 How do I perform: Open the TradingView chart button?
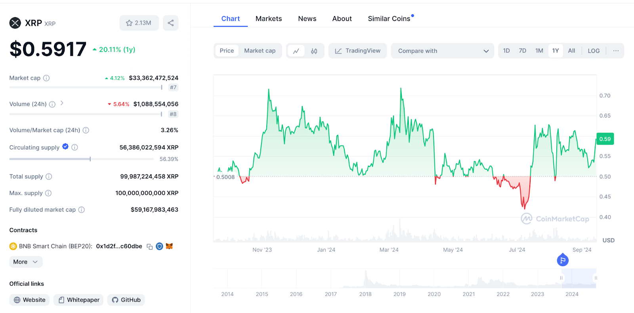(358, 51)
